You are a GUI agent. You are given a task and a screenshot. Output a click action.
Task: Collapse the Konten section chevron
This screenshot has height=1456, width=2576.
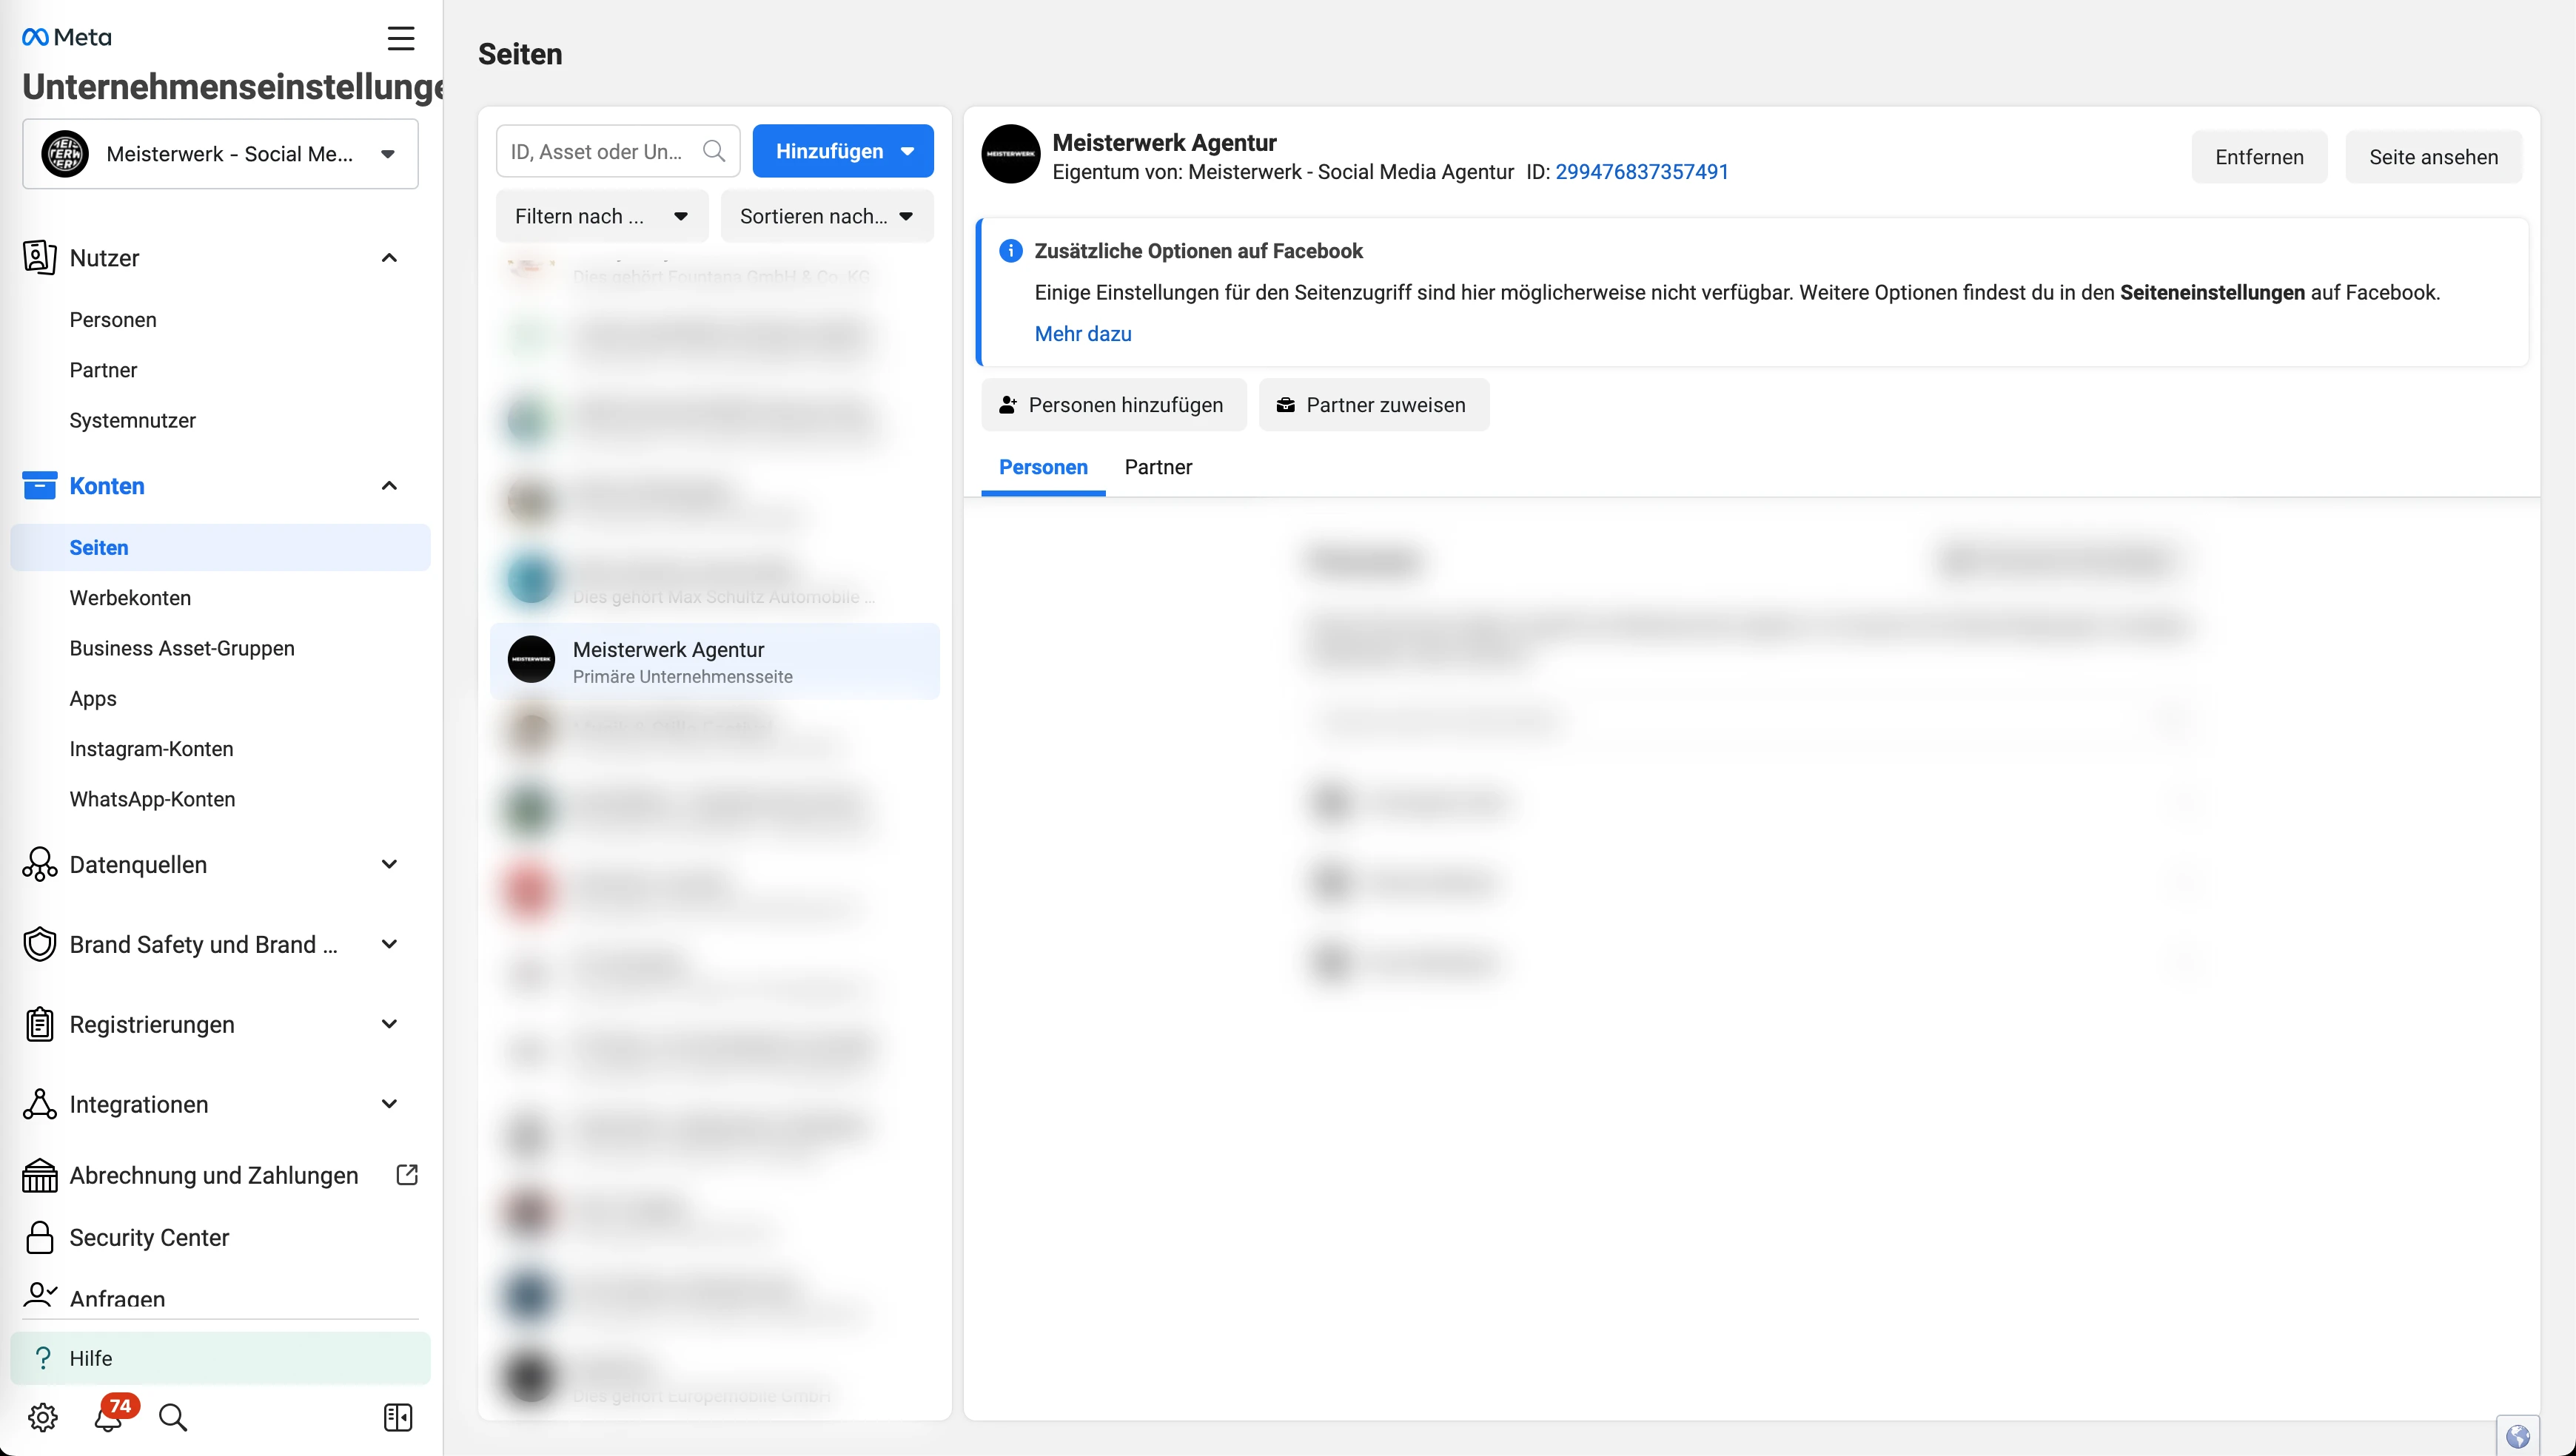(x=390, y=485)
